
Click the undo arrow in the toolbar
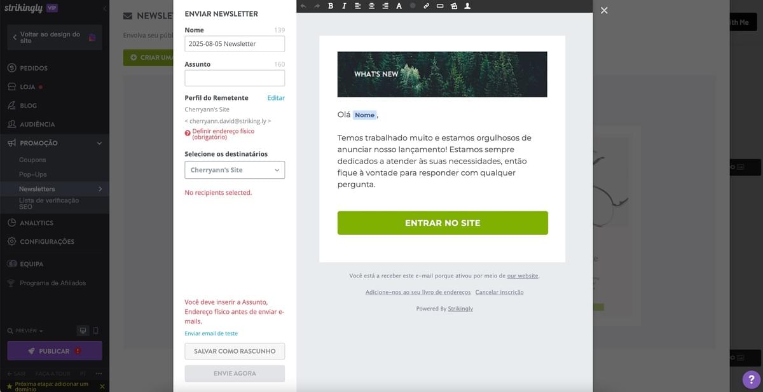[x=303, y=6]
